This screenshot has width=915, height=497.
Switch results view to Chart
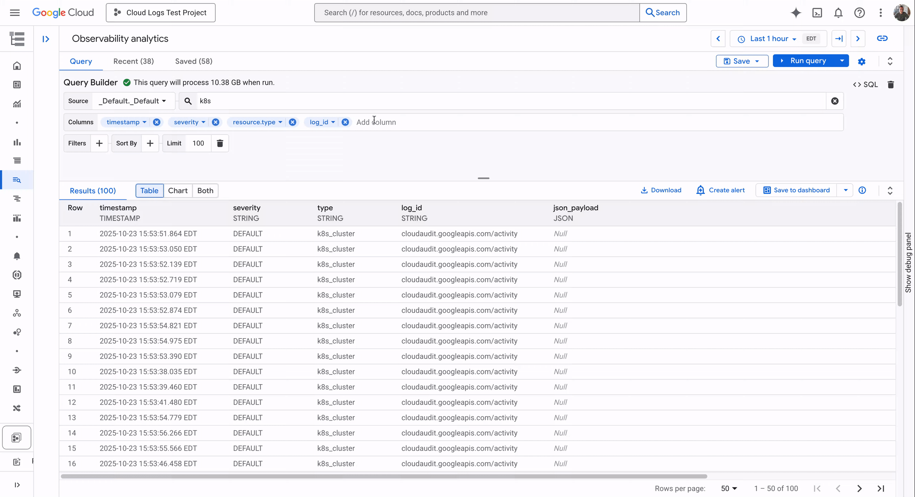tap(178, 191)
